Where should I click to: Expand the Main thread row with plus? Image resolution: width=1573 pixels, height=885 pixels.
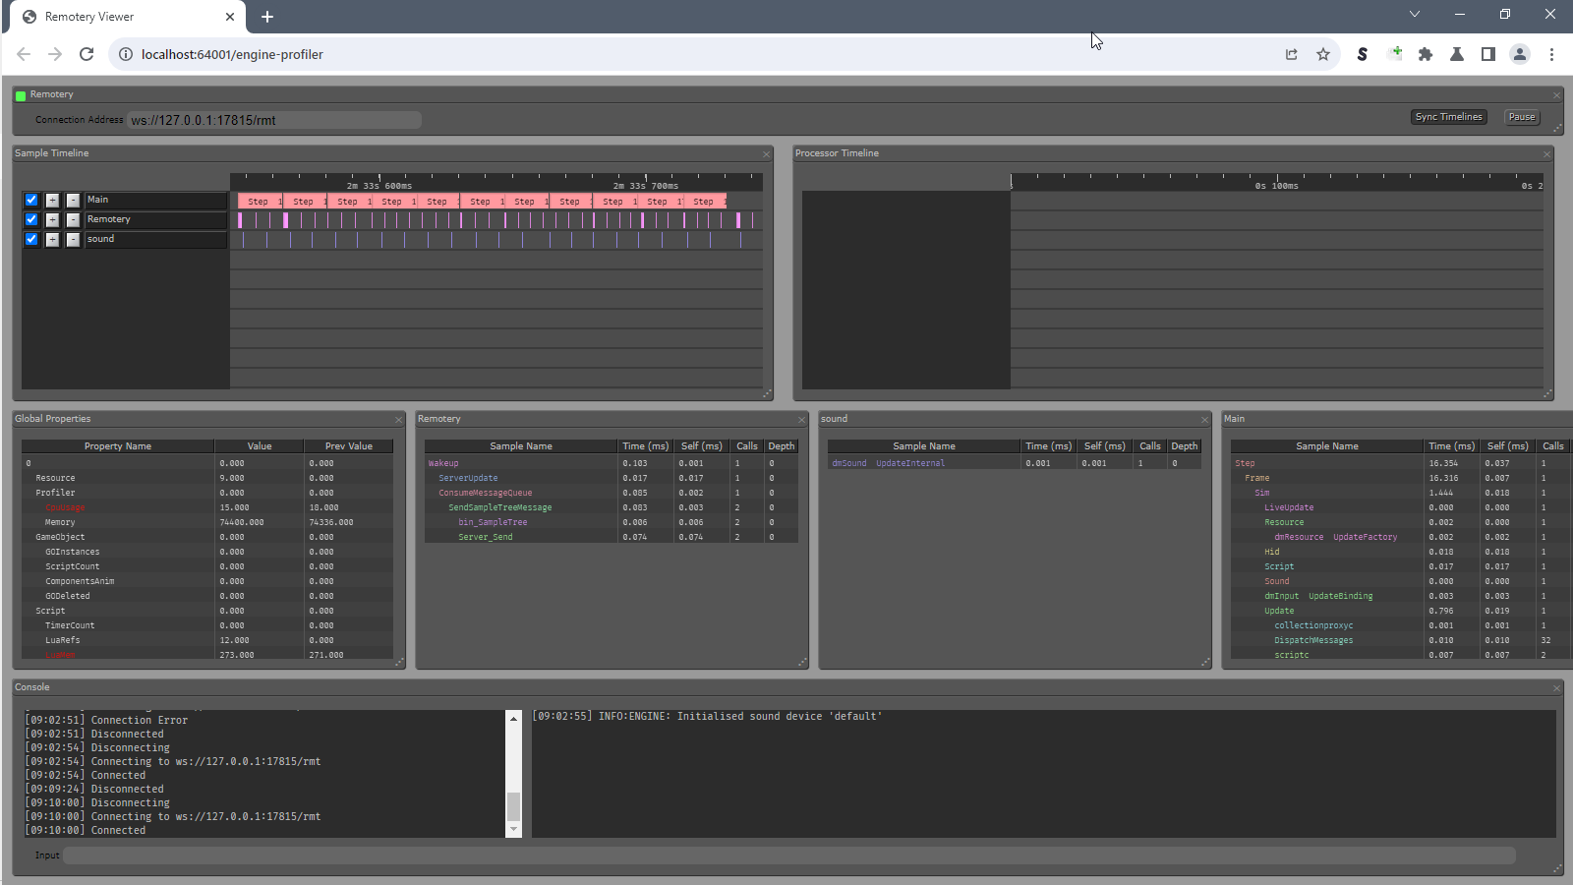pyautogui.click(x=52, y=200)
